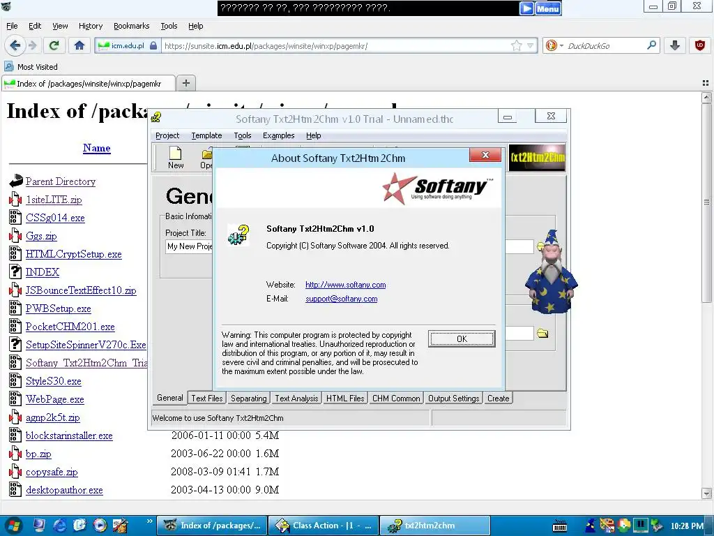
Task: Close the About Softany Txt2Htm2Chm dialog
Action: tap(485, 155)
